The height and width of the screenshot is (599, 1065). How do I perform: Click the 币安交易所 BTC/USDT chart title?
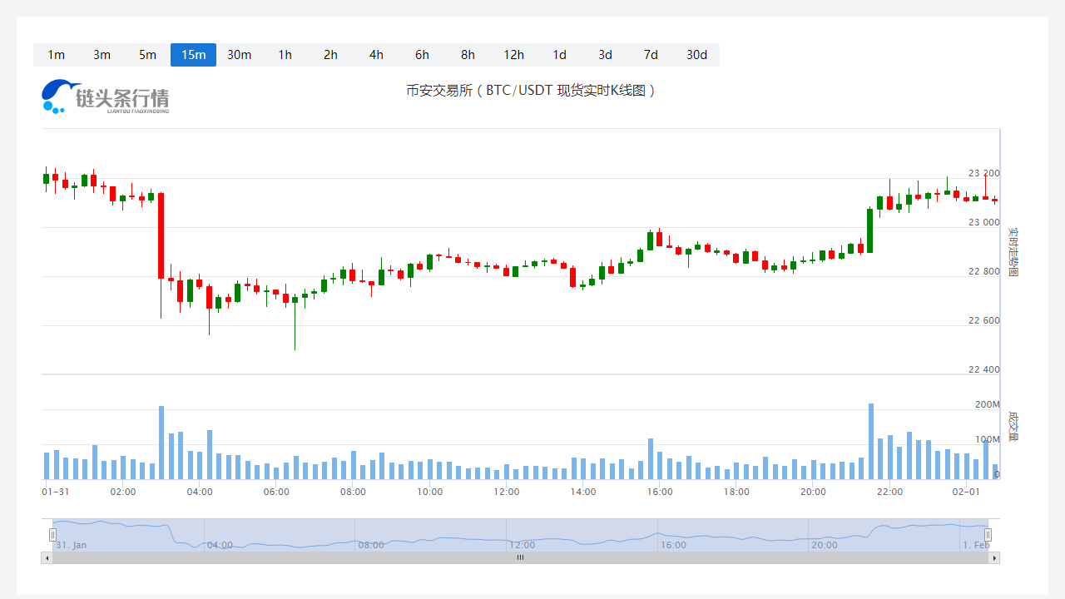(x=531, y=91)
